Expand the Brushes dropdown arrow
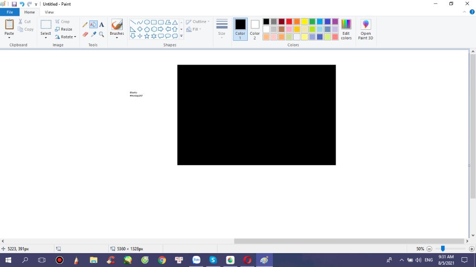Image resolution: width=476 pixels, height=267 pixels. [x=117, y=38]
